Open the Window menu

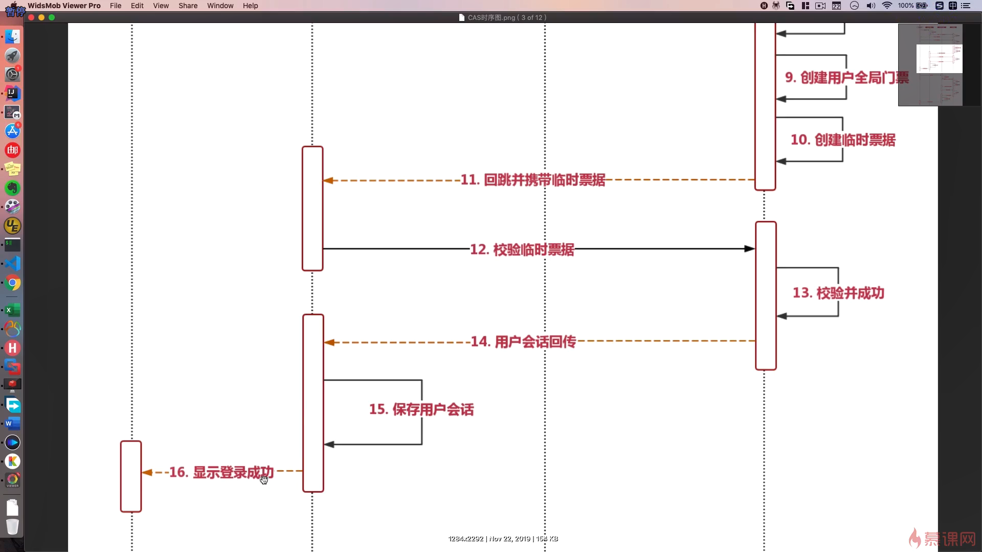[x=220, y=6]
